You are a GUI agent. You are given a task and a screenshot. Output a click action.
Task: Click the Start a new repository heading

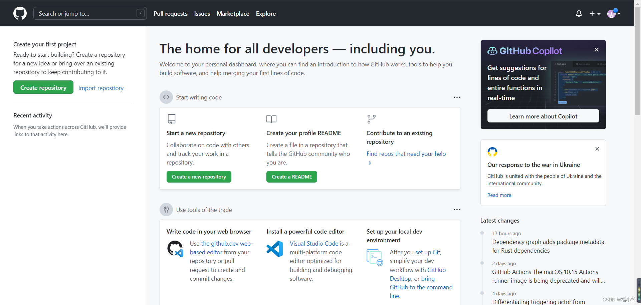point(196,133)
